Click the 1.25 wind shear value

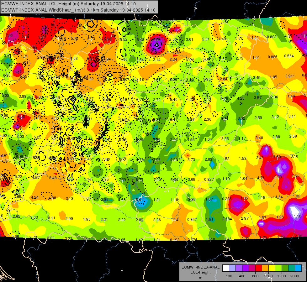[280, 217]
